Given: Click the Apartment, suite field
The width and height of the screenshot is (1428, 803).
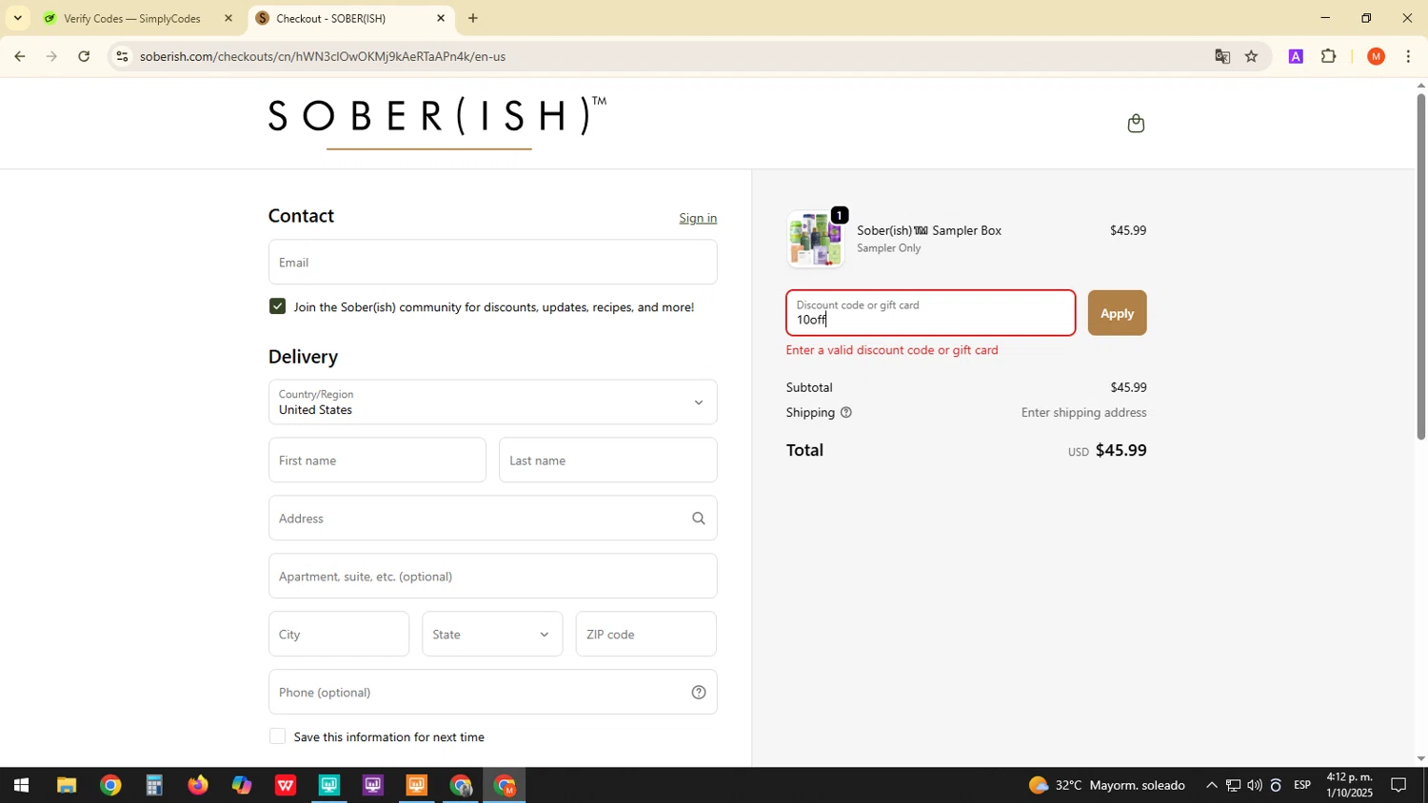Looking at the screenshot, I should [x=492, y=577].
